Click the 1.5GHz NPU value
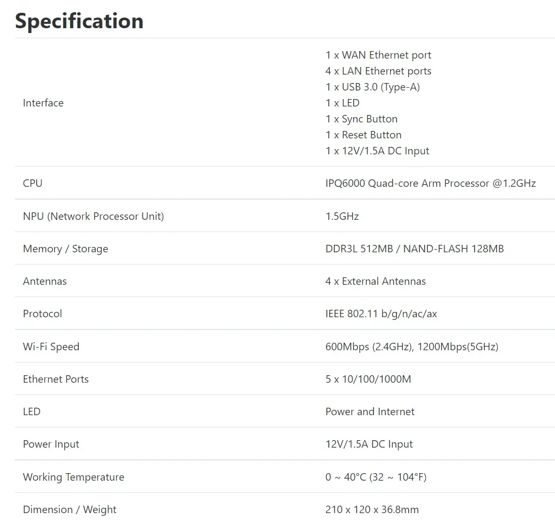This screenshot has height=528, width=555. 342,217
